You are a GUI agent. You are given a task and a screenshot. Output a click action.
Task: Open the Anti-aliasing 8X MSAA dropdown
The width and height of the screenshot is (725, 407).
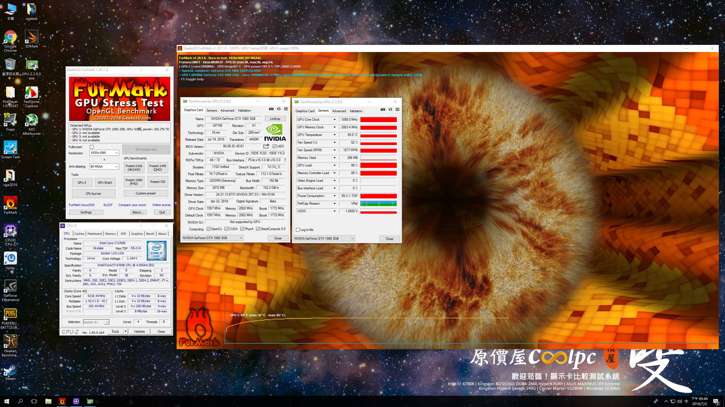pos(104,167)
